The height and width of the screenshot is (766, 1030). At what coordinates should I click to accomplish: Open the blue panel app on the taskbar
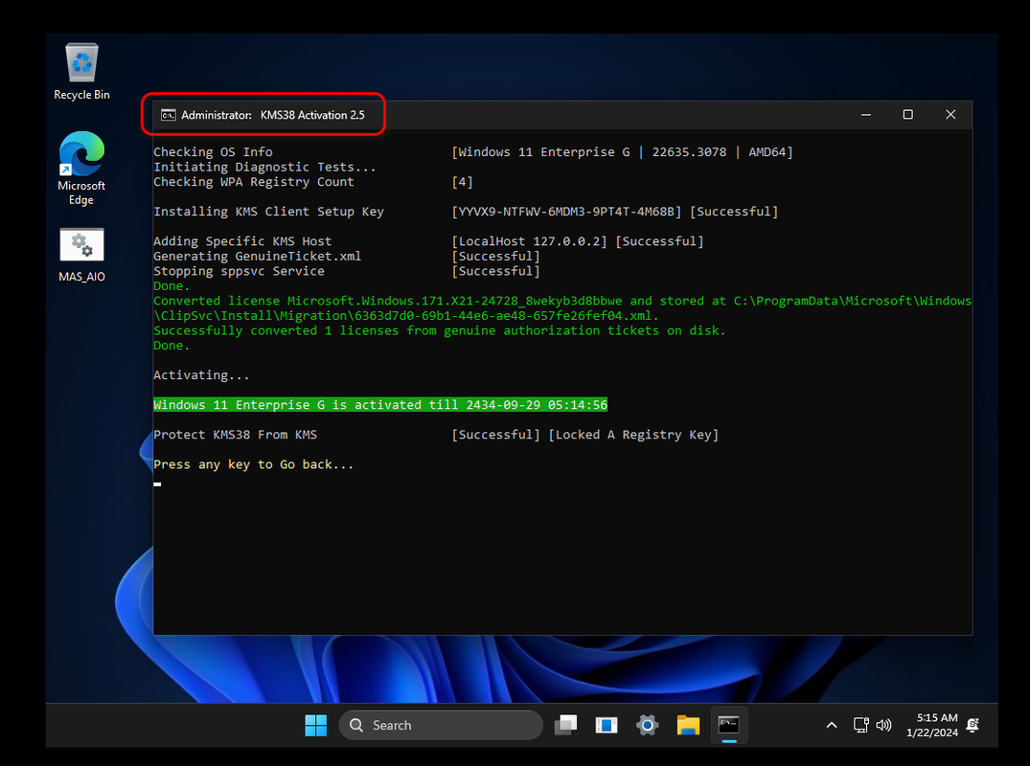[607, 725]
